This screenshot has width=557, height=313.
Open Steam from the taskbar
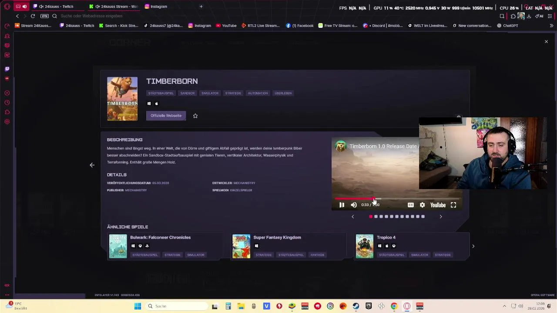pyautogui.click(x=356, y=306)
